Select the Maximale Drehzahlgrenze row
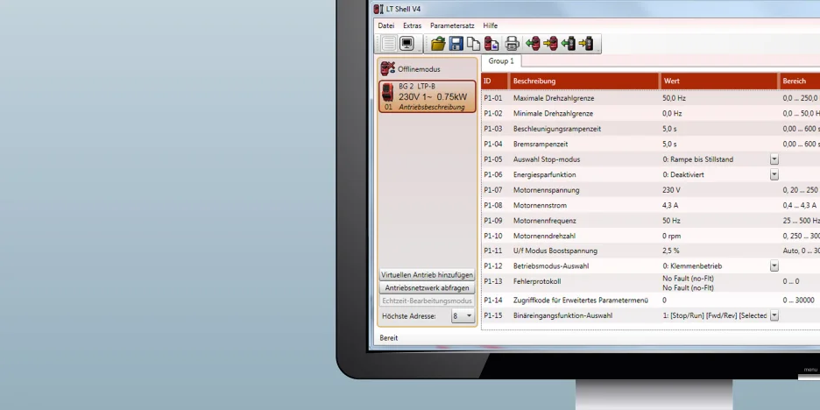This screenshot has width=820, height=410. point(651,98)
